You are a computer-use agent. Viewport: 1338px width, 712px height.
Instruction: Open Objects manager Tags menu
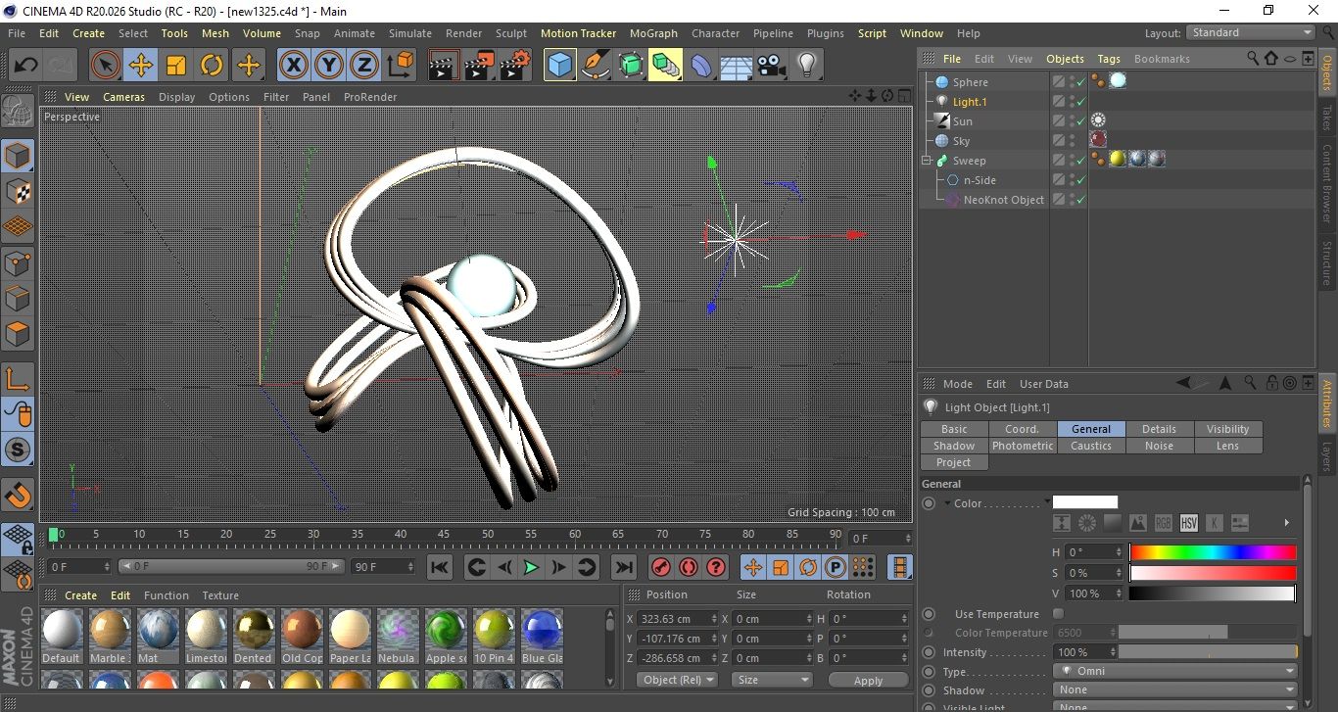coord(1108,59)
